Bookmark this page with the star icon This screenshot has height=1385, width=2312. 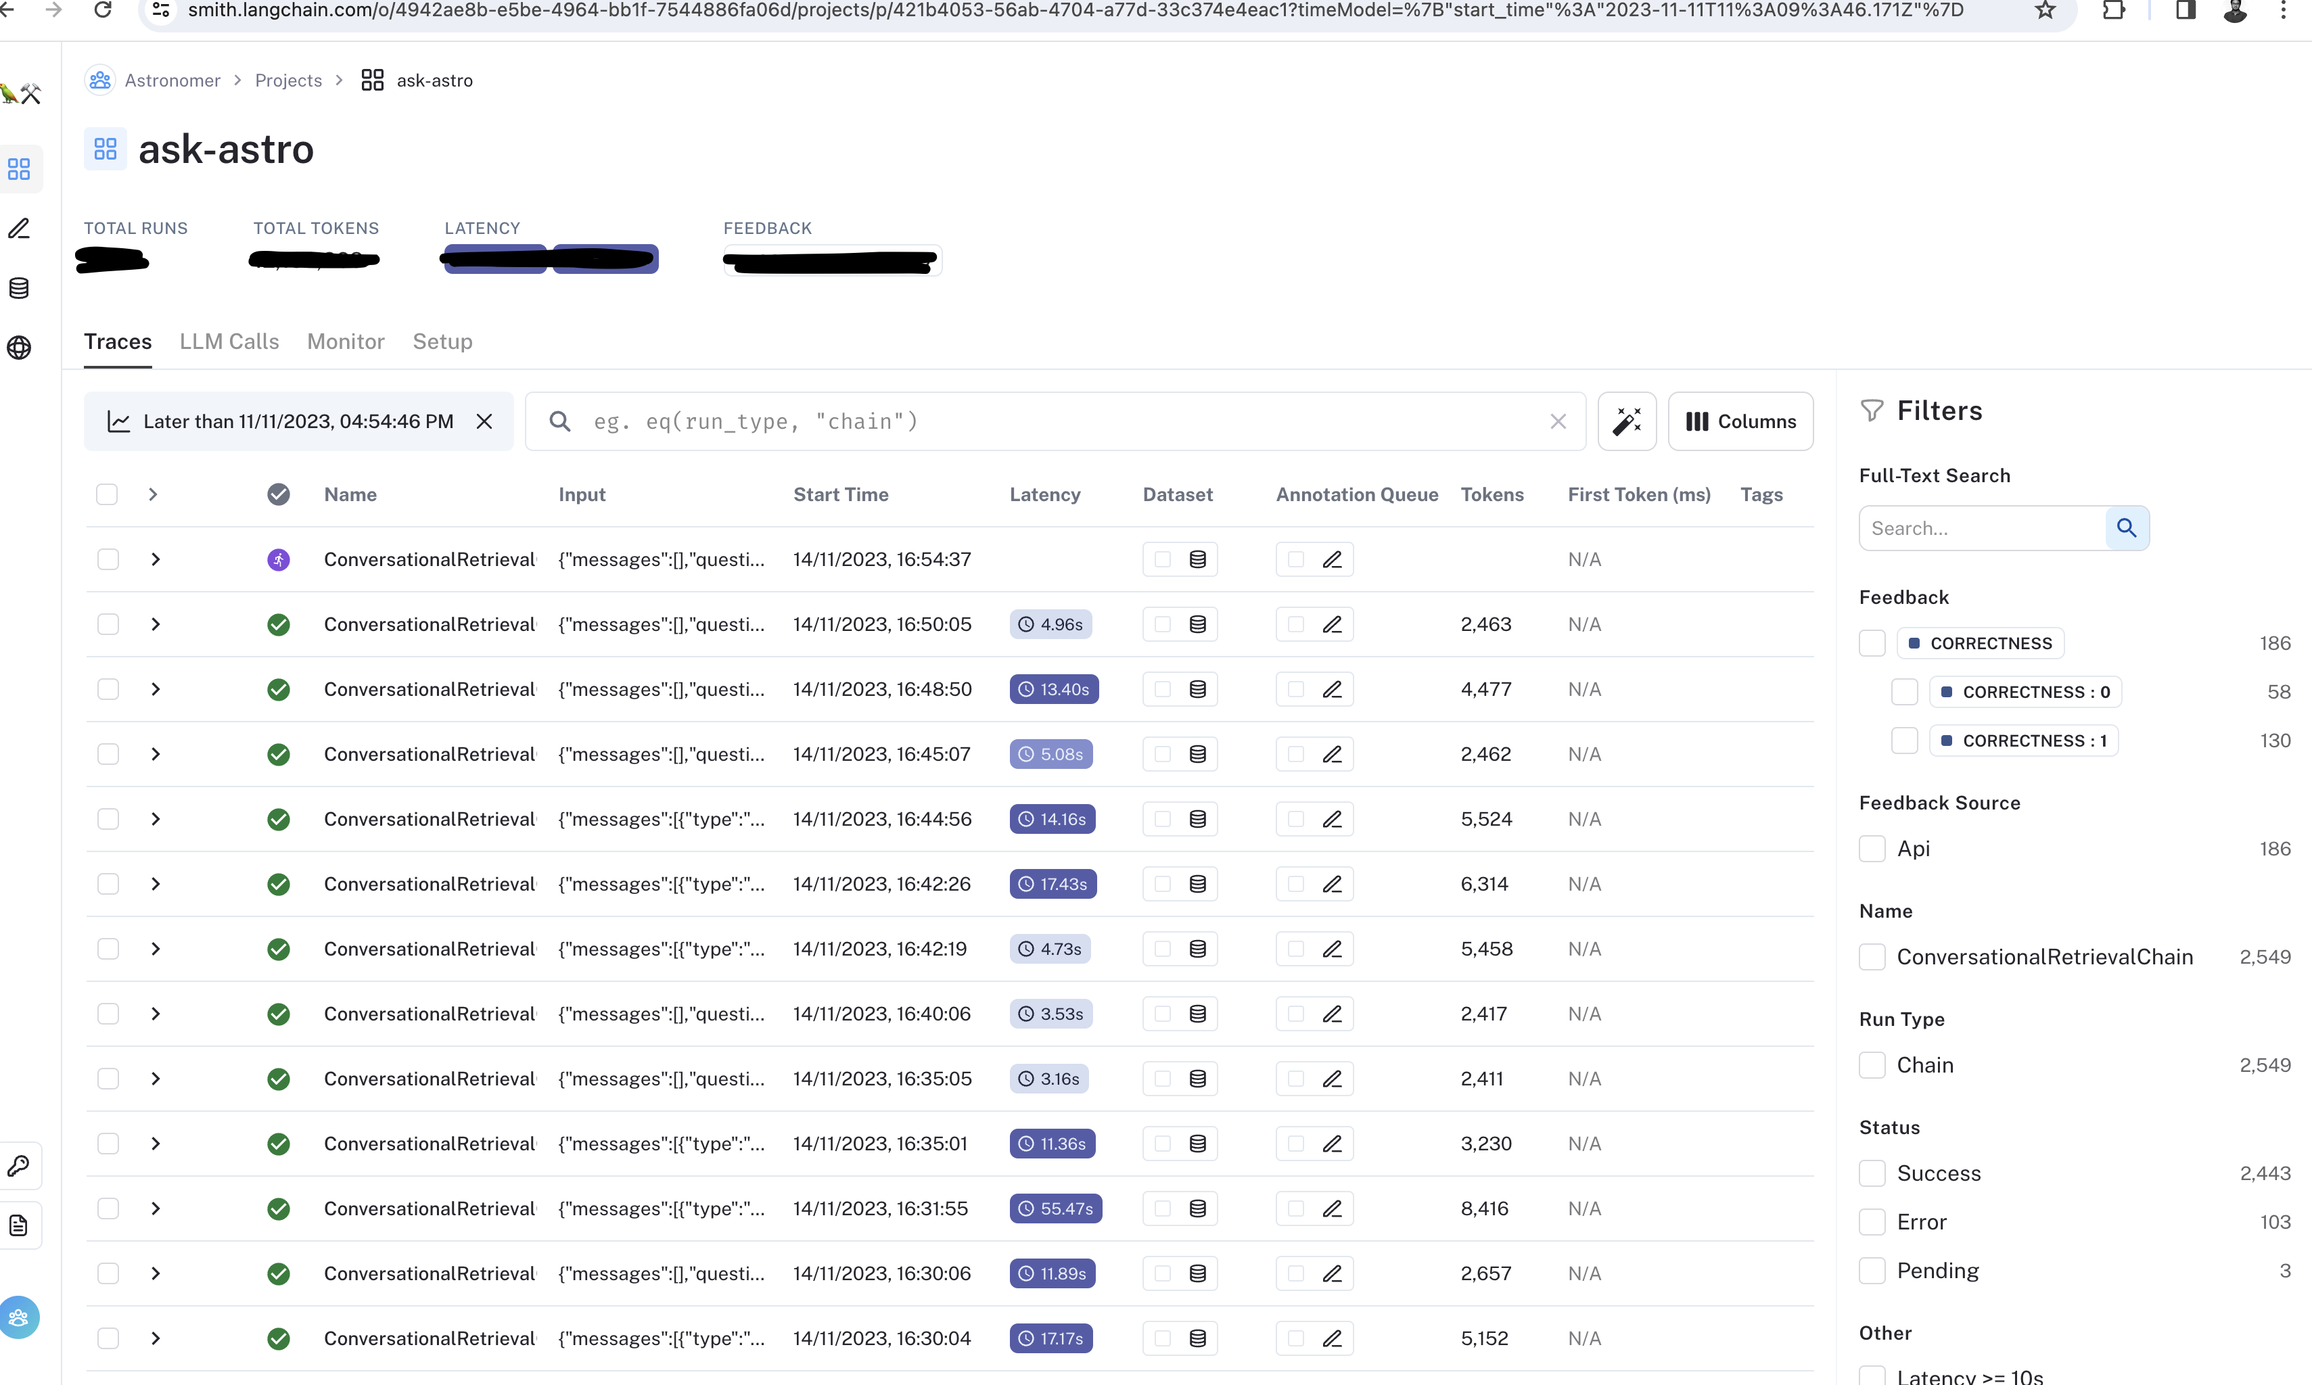click(x=2045, y=10)
